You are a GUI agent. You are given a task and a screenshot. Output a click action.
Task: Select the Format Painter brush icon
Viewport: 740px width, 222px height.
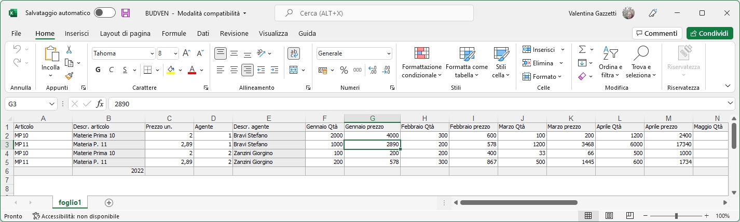click(x=69, y=76)
